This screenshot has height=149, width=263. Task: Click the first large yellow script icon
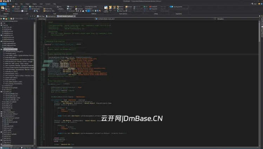[110, 8]
